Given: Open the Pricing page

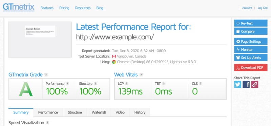Looking at the screenshot, I should coord(64,8).
